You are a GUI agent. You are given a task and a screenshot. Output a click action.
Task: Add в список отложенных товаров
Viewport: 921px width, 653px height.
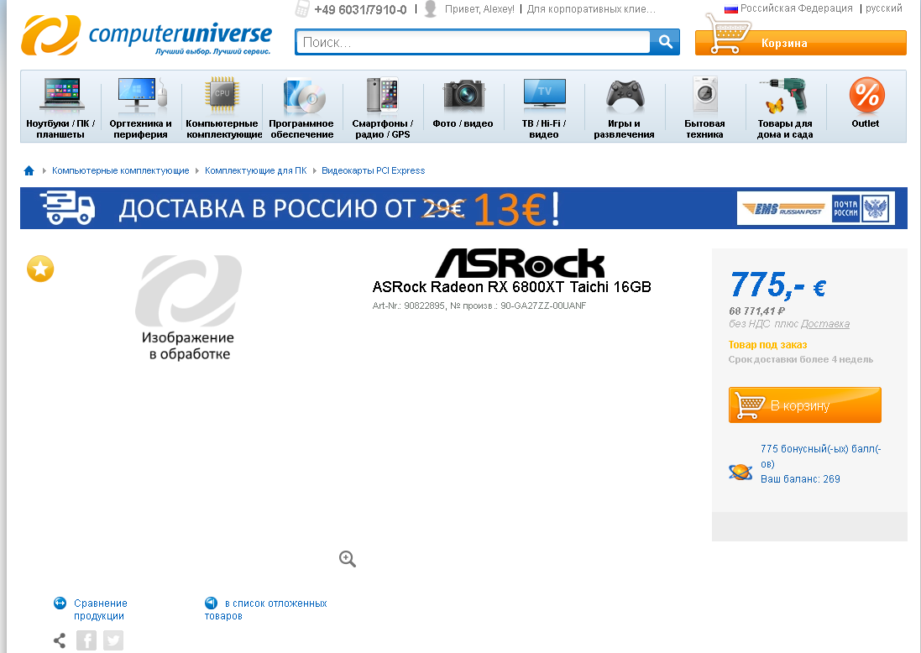(265, 609)
